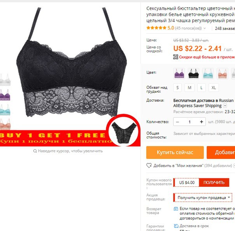The height and width of the screenshot is (231, 235).
Task: Select the black color swatch
Action: coord(193,73)
